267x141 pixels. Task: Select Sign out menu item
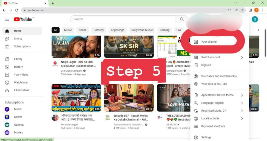tap(219, 65)
